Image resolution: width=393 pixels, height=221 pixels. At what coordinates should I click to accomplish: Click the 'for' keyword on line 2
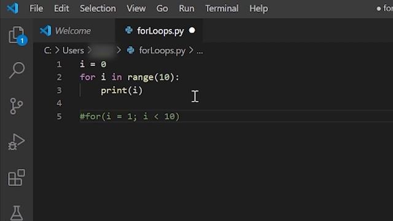point(87,77)
